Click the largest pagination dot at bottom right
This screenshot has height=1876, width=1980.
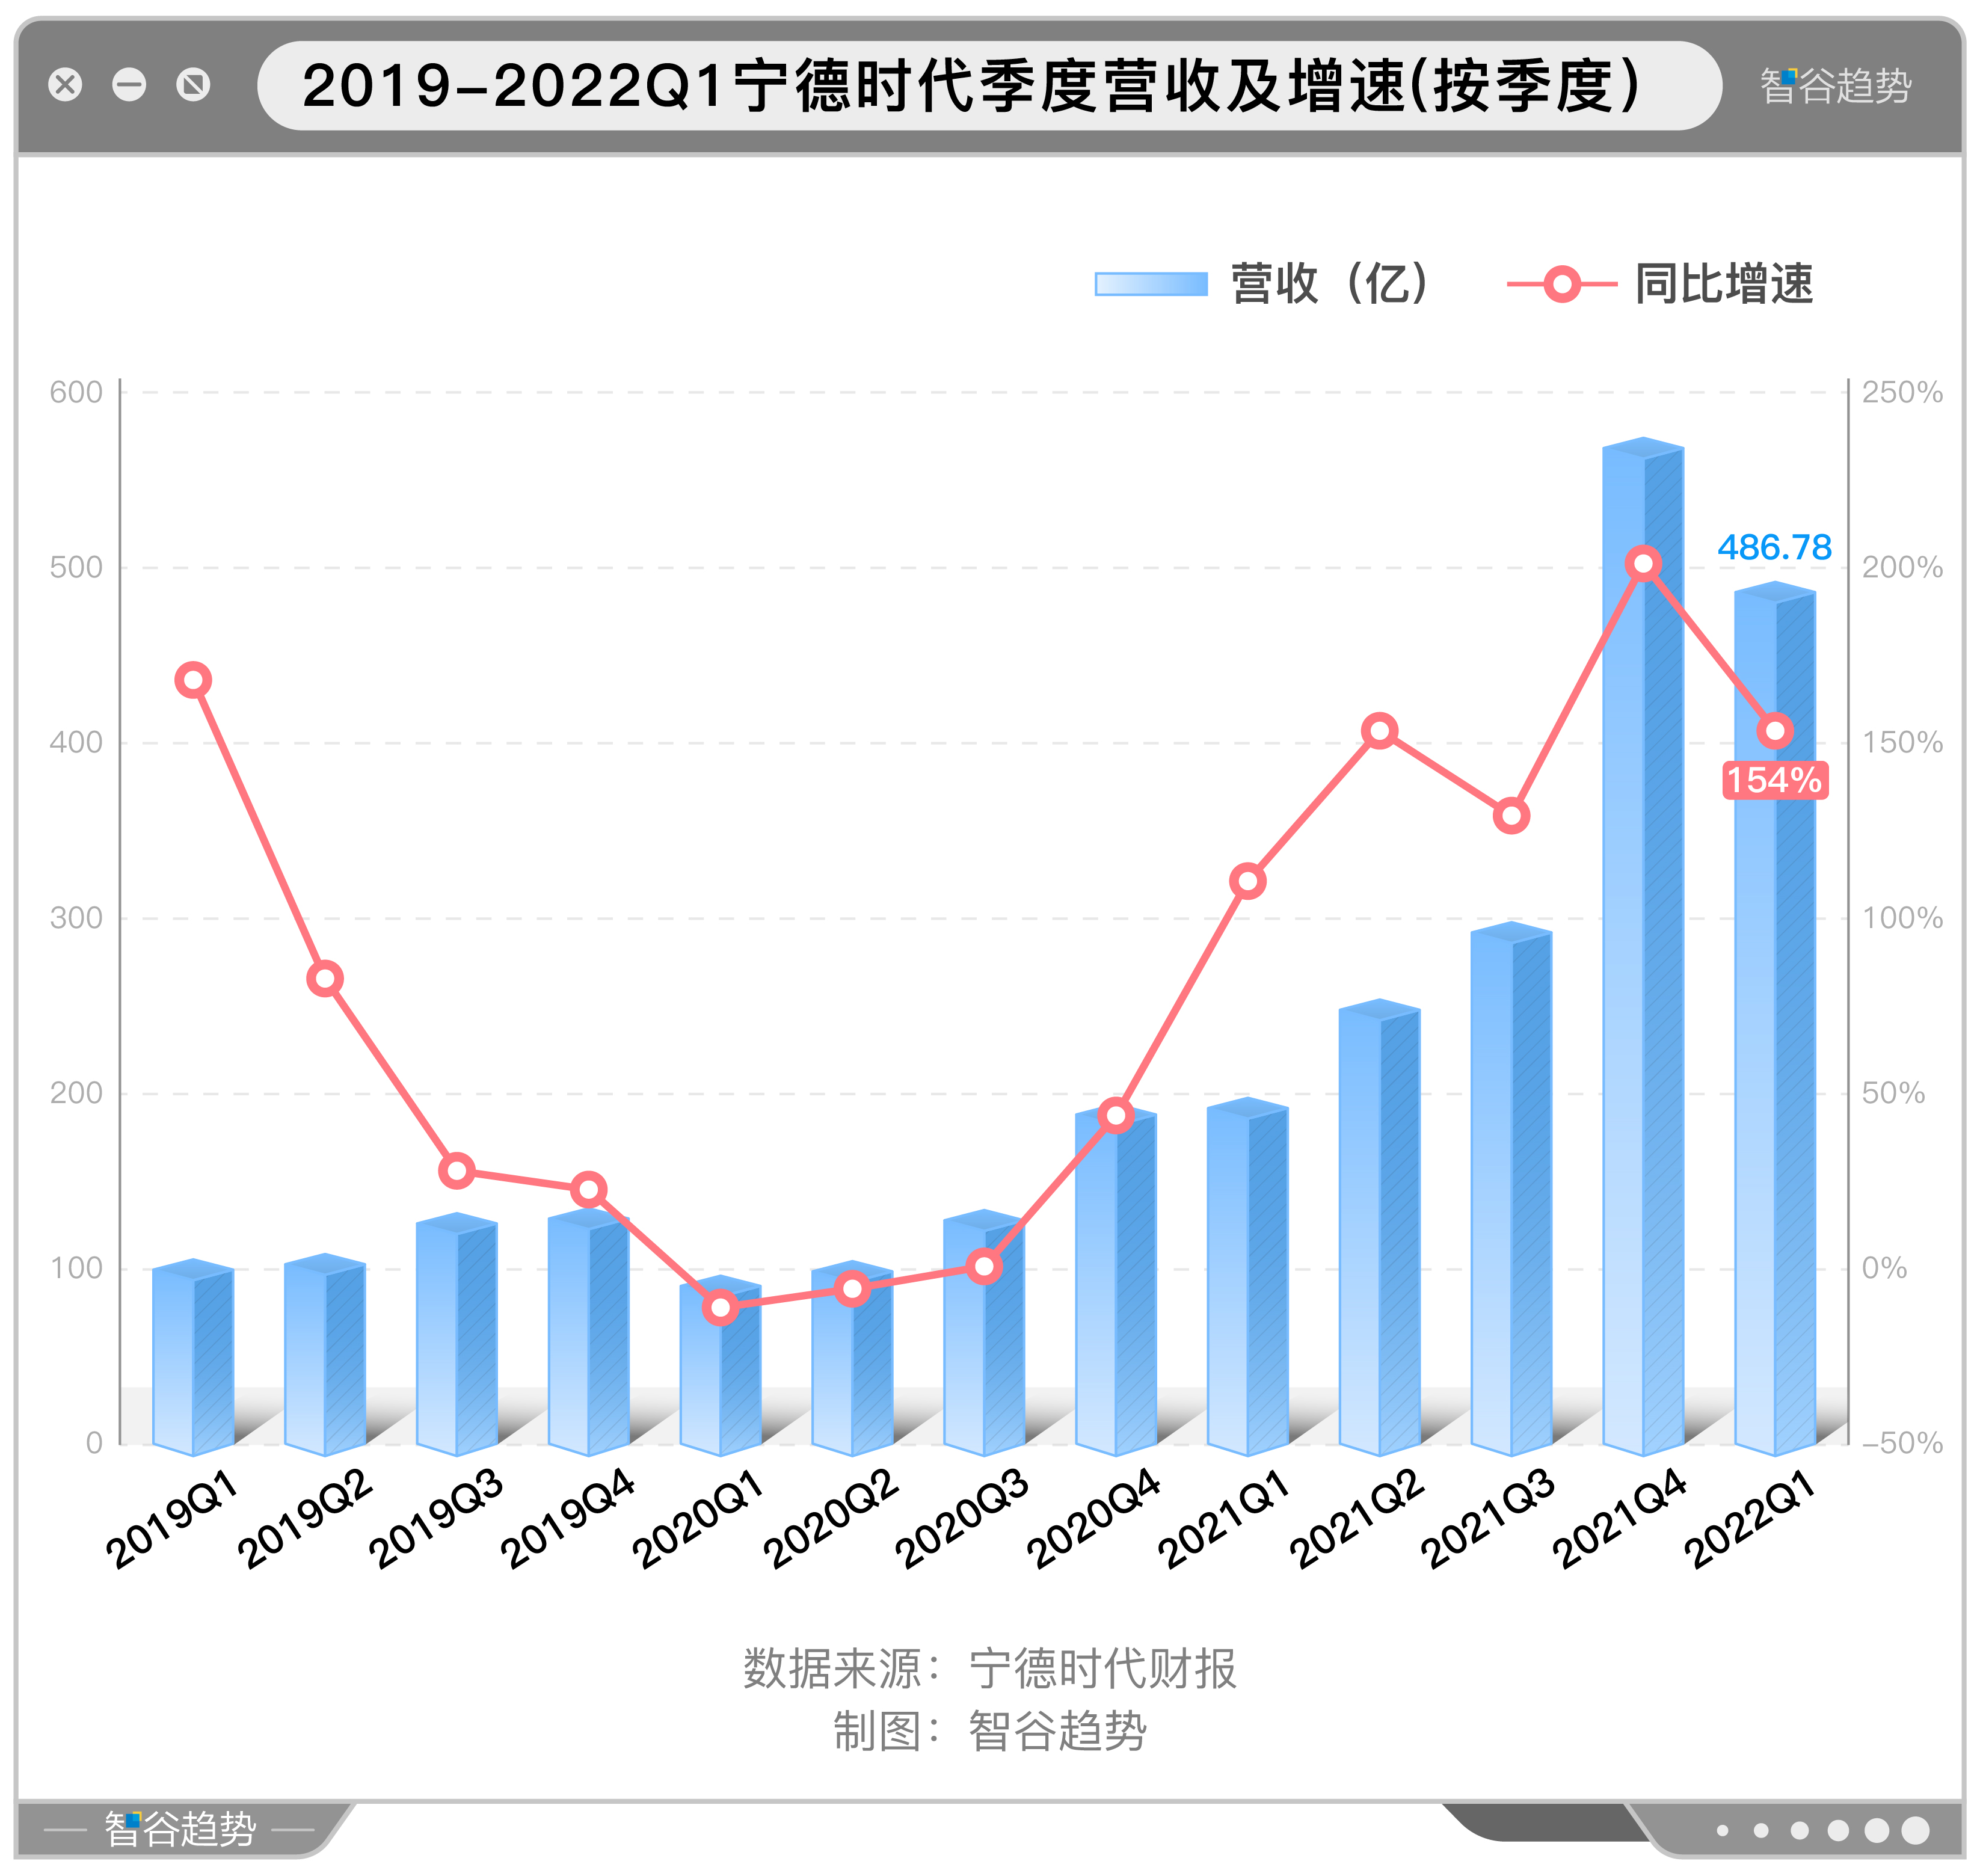click(x=1915, y=1830)
